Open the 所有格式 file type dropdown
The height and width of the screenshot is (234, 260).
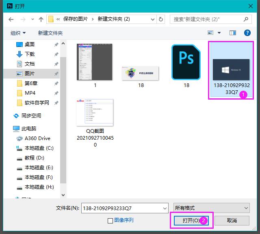(x=211, y=208)
